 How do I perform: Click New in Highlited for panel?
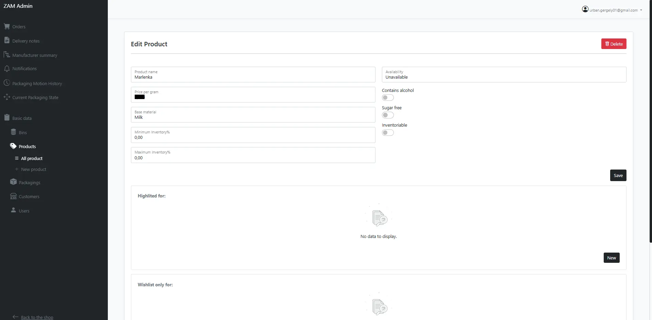(612, 258)
